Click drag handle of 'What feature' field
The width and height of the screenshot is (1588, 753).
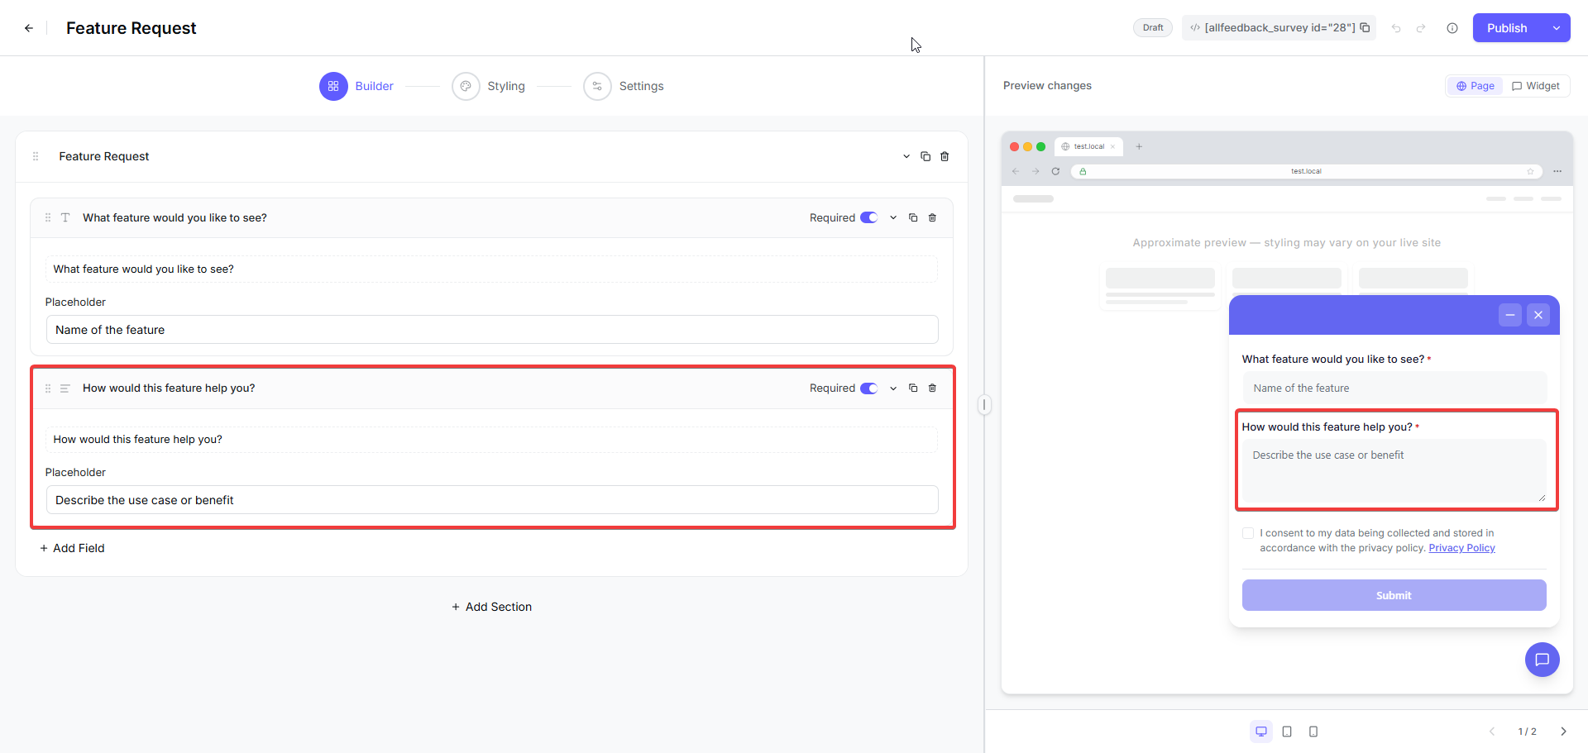tap(48, 217)
